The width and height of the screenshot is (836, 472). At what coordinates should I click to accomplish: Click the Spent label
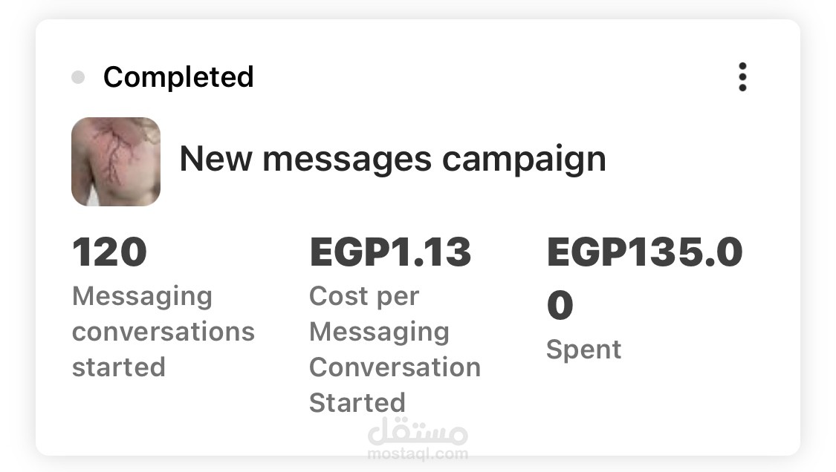(x=584, y=350)
